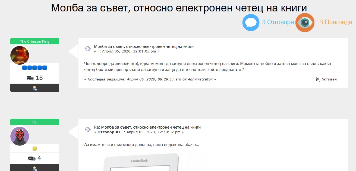356x171 pixels.
Task: Open the first post's subject link
Action: coord(144,46)
